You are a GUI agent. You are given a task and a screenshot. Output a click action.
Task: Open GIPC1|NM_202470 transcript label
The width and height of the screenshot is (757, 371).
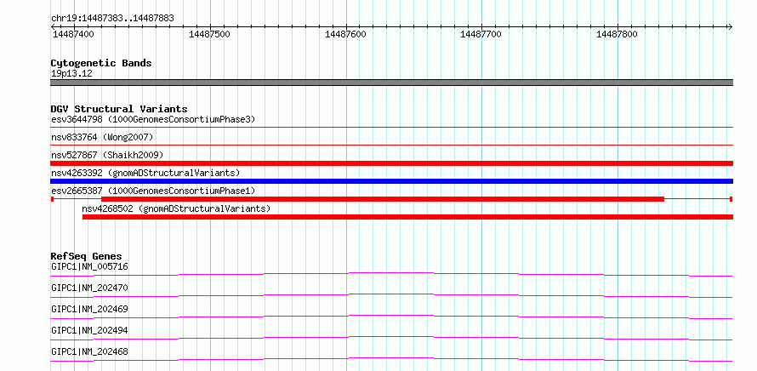pos(90,288)
